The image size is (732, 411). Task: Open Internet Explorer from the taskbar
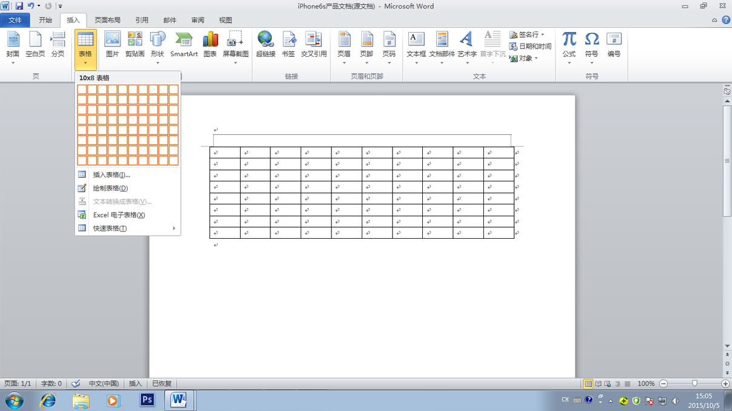click(48, 400)
